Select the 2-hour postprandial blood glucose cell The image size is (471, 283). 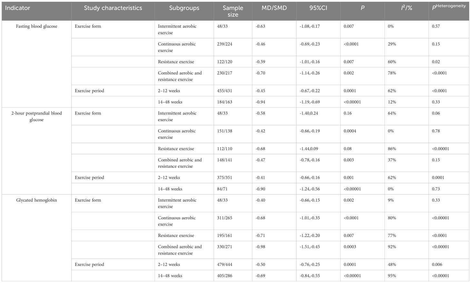36,116
